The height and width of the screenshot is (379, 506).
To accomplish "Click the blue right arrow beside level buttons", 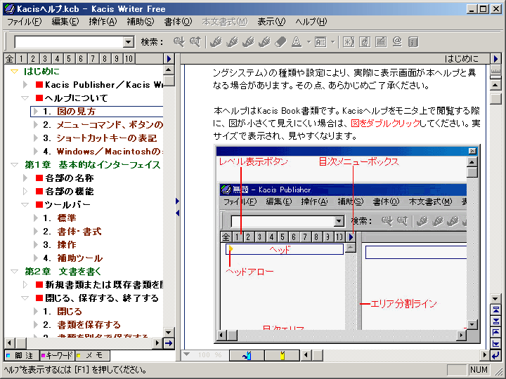I will [169, 59].
